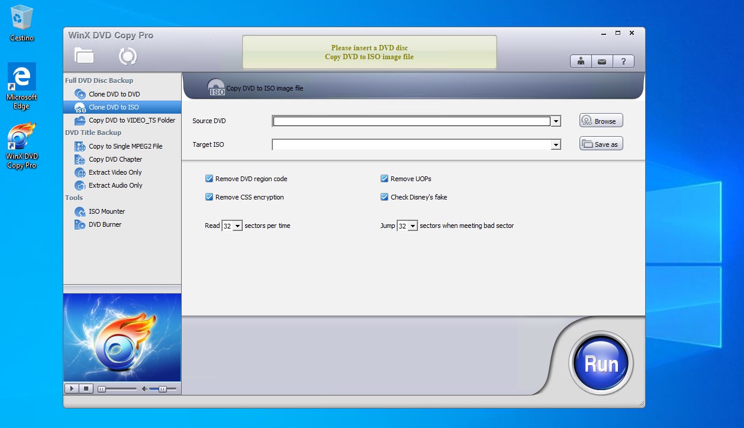Click the flaming disc preview thumbnail
This screenshot has width=744, height=428.
[x=122, y=337]
